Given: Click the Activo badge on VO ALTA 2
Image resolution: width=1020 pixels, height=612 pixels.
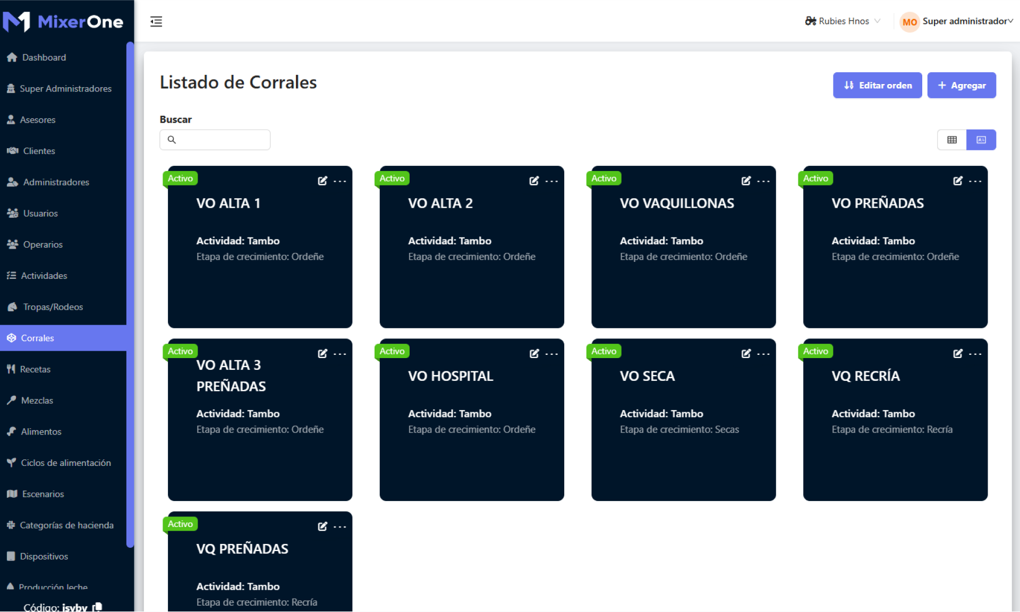Looking at the screenshot, I should click(x=392, y=178).
